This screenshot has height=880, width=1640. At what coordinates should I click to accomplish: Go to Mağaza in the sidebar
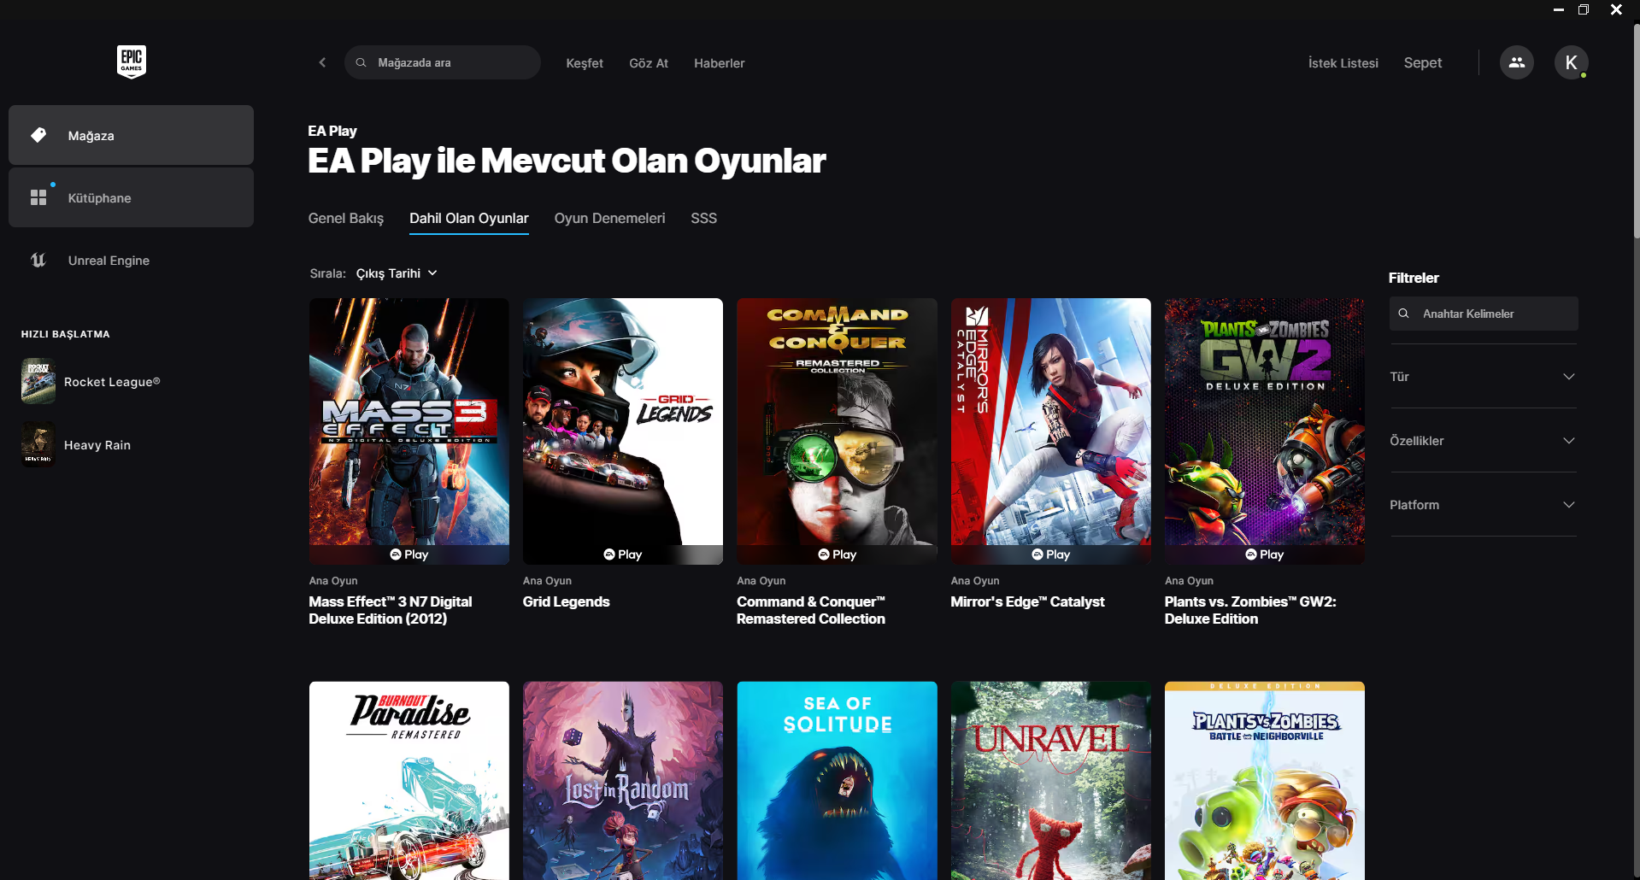pos(131,135)
